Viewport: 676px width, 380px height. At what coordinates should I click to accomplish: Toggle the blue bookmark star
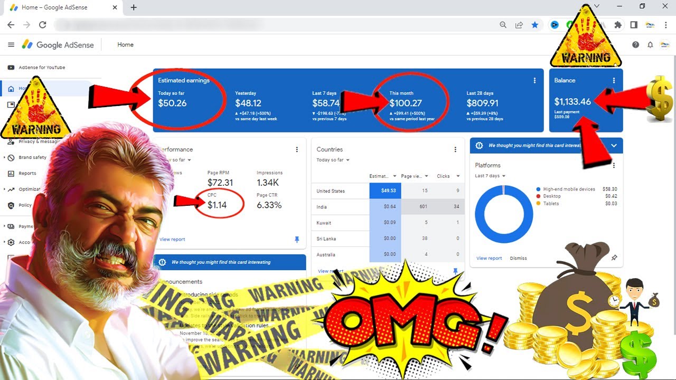[535, 25]
